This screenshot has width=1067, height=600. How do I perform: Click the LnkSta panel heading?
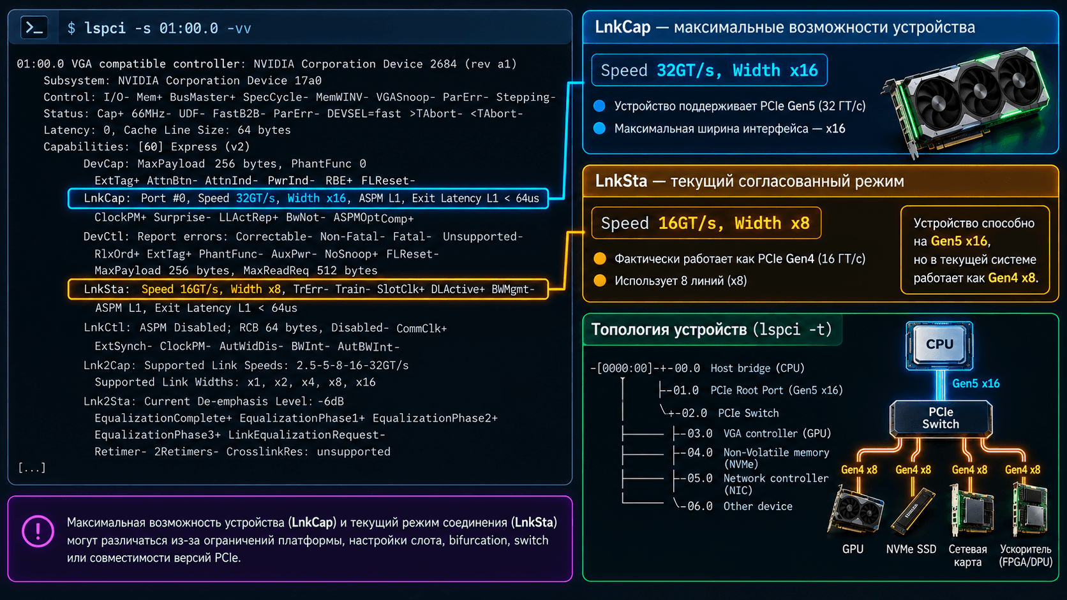click(749, 181)
